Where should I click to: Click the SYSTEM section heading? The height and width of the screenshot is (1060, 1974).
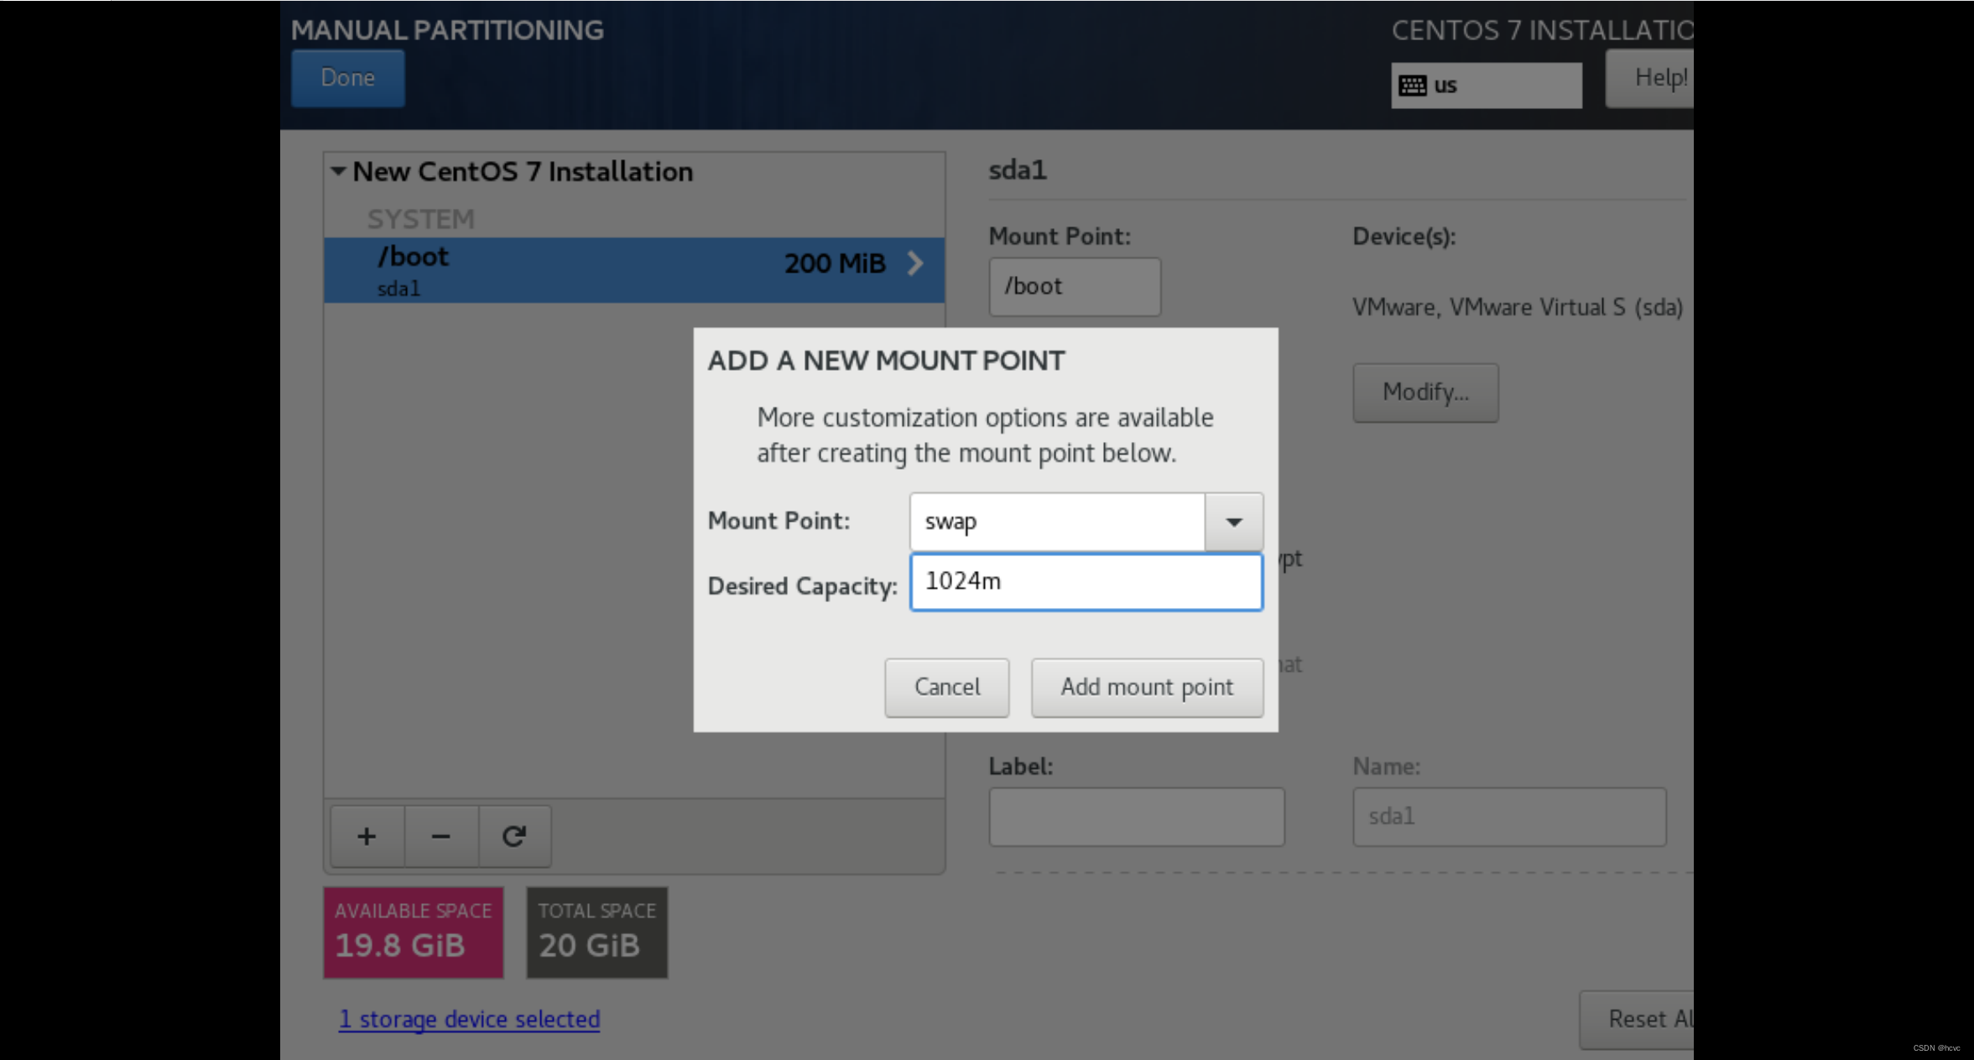421,219
